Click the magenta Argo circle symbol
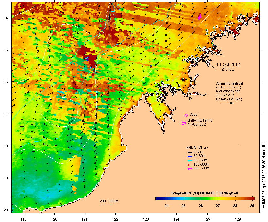Screen dimensions: 268x222 coord(186,115)
